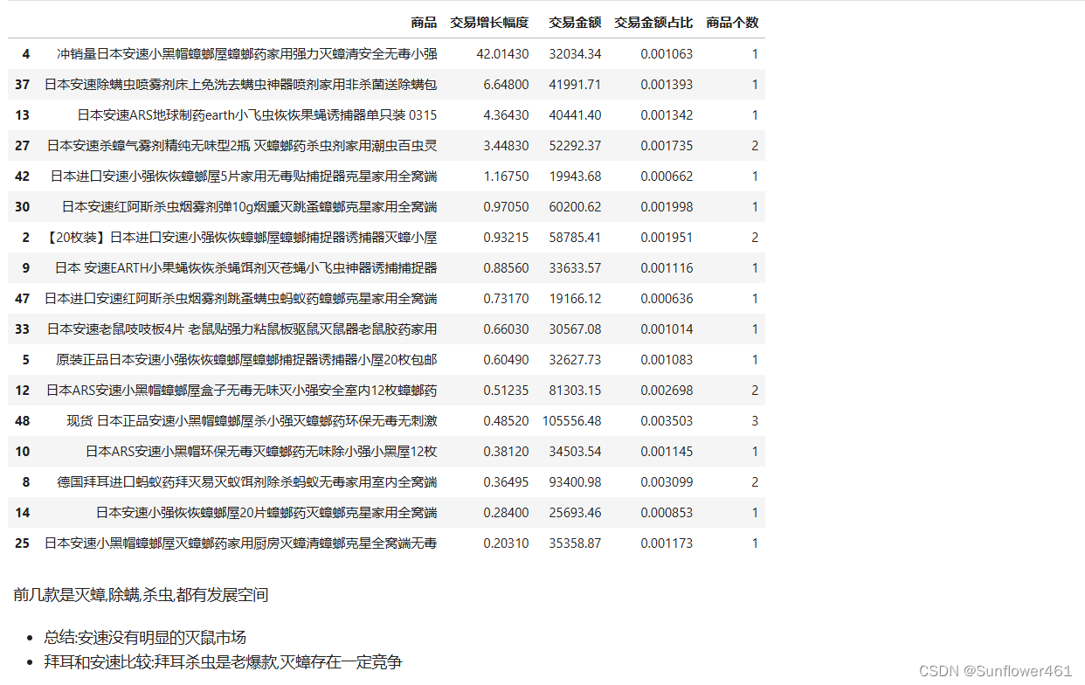Click growth value 0.93215
Image resolution: width=1085 pixels, height=685 pixels.
point(506,238)
